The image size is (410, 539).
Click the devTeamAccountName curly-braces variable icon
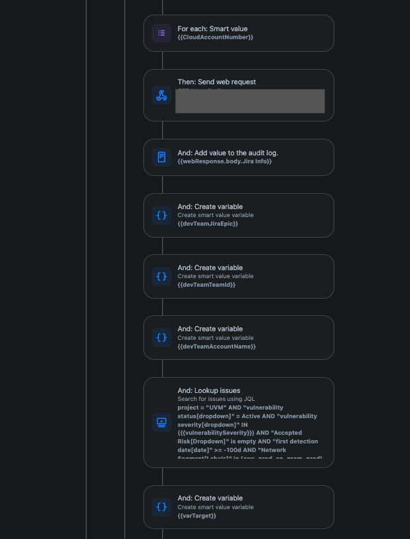click(161, 337)
